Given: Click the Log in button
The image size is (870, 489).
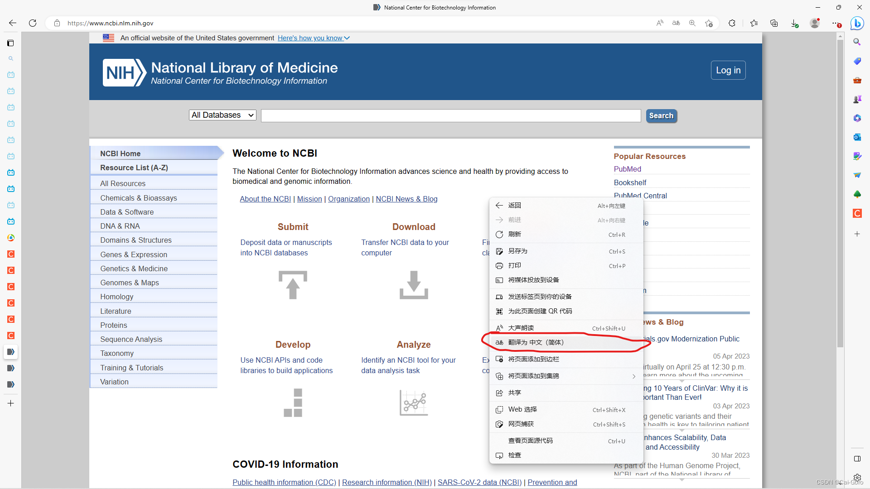Looking at the screenshot, I should (728, 70).
